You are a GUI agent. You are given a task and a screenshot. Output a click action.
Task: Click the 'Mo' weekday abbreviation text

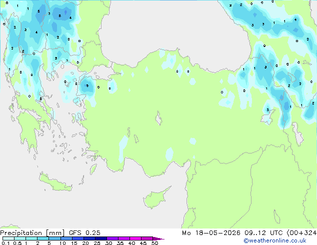186,233
